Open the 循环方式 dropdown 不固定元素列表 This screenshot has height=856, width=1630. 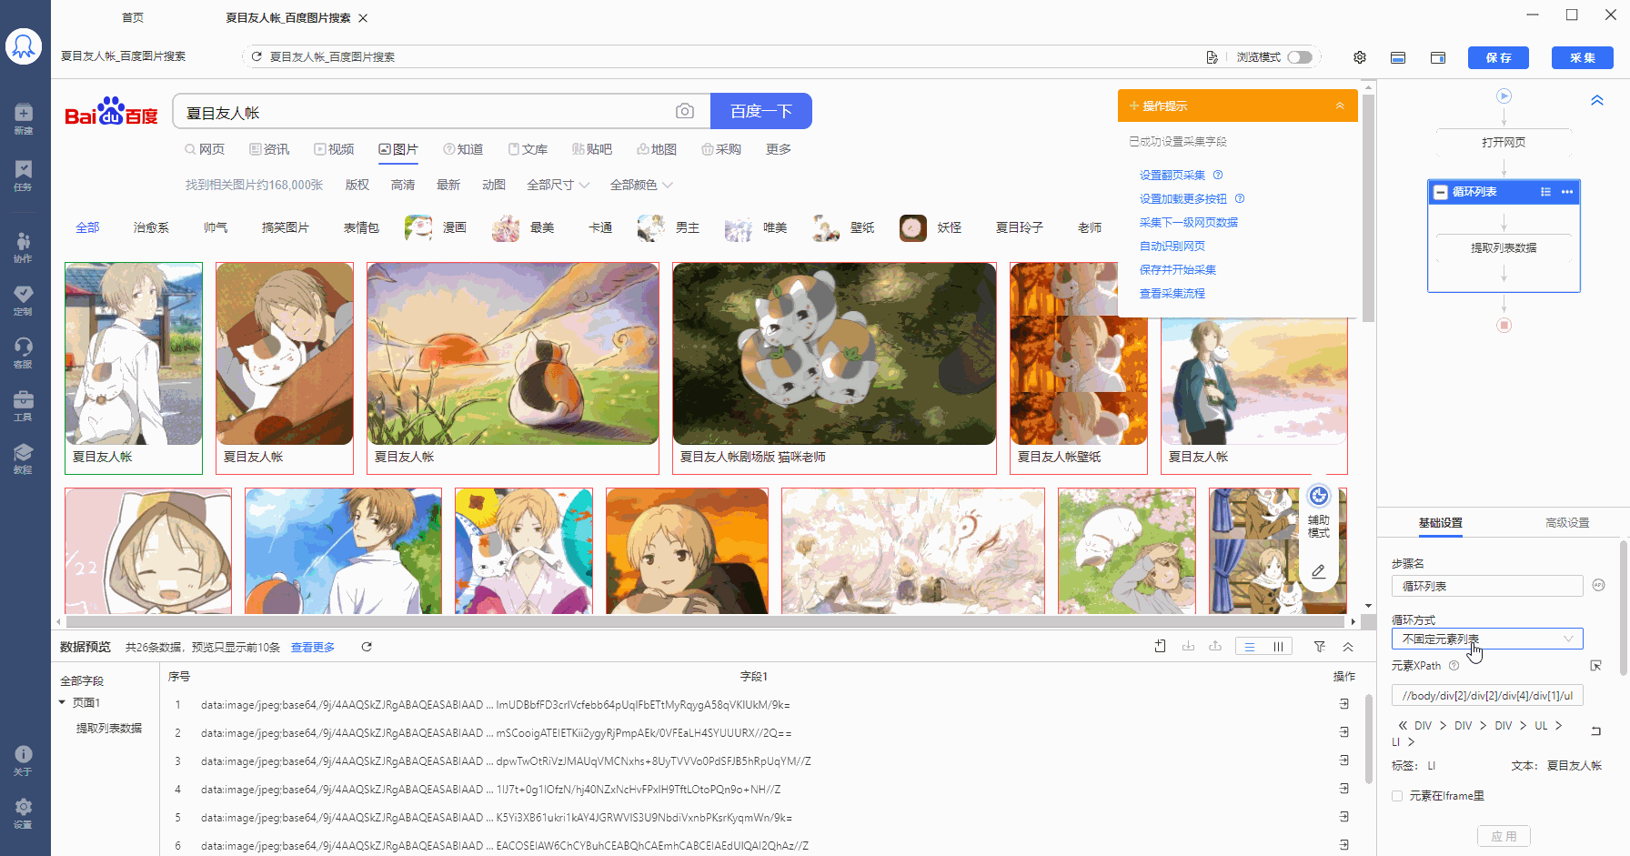click(1487, 639)
